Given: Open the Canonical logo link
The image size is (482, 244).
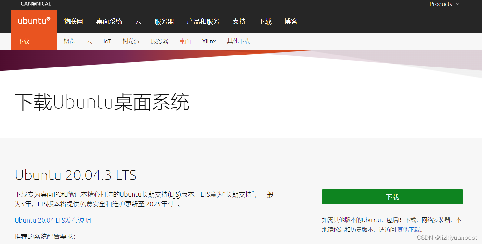Looking at the screenshot, I should click(x=36, y=4).
